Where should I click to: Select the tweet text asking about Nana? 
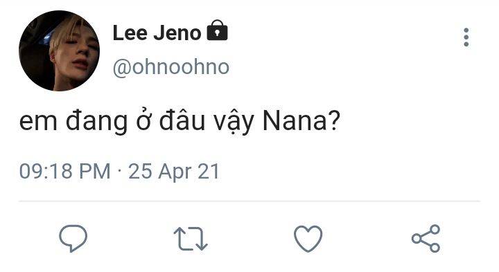coord(180,121)
